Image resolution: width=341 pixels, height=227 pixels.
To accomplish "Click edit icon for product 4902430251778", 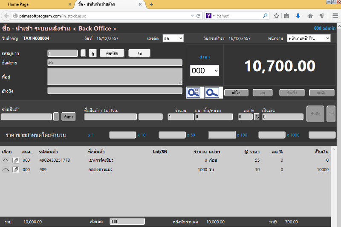I will pos(16,160).
